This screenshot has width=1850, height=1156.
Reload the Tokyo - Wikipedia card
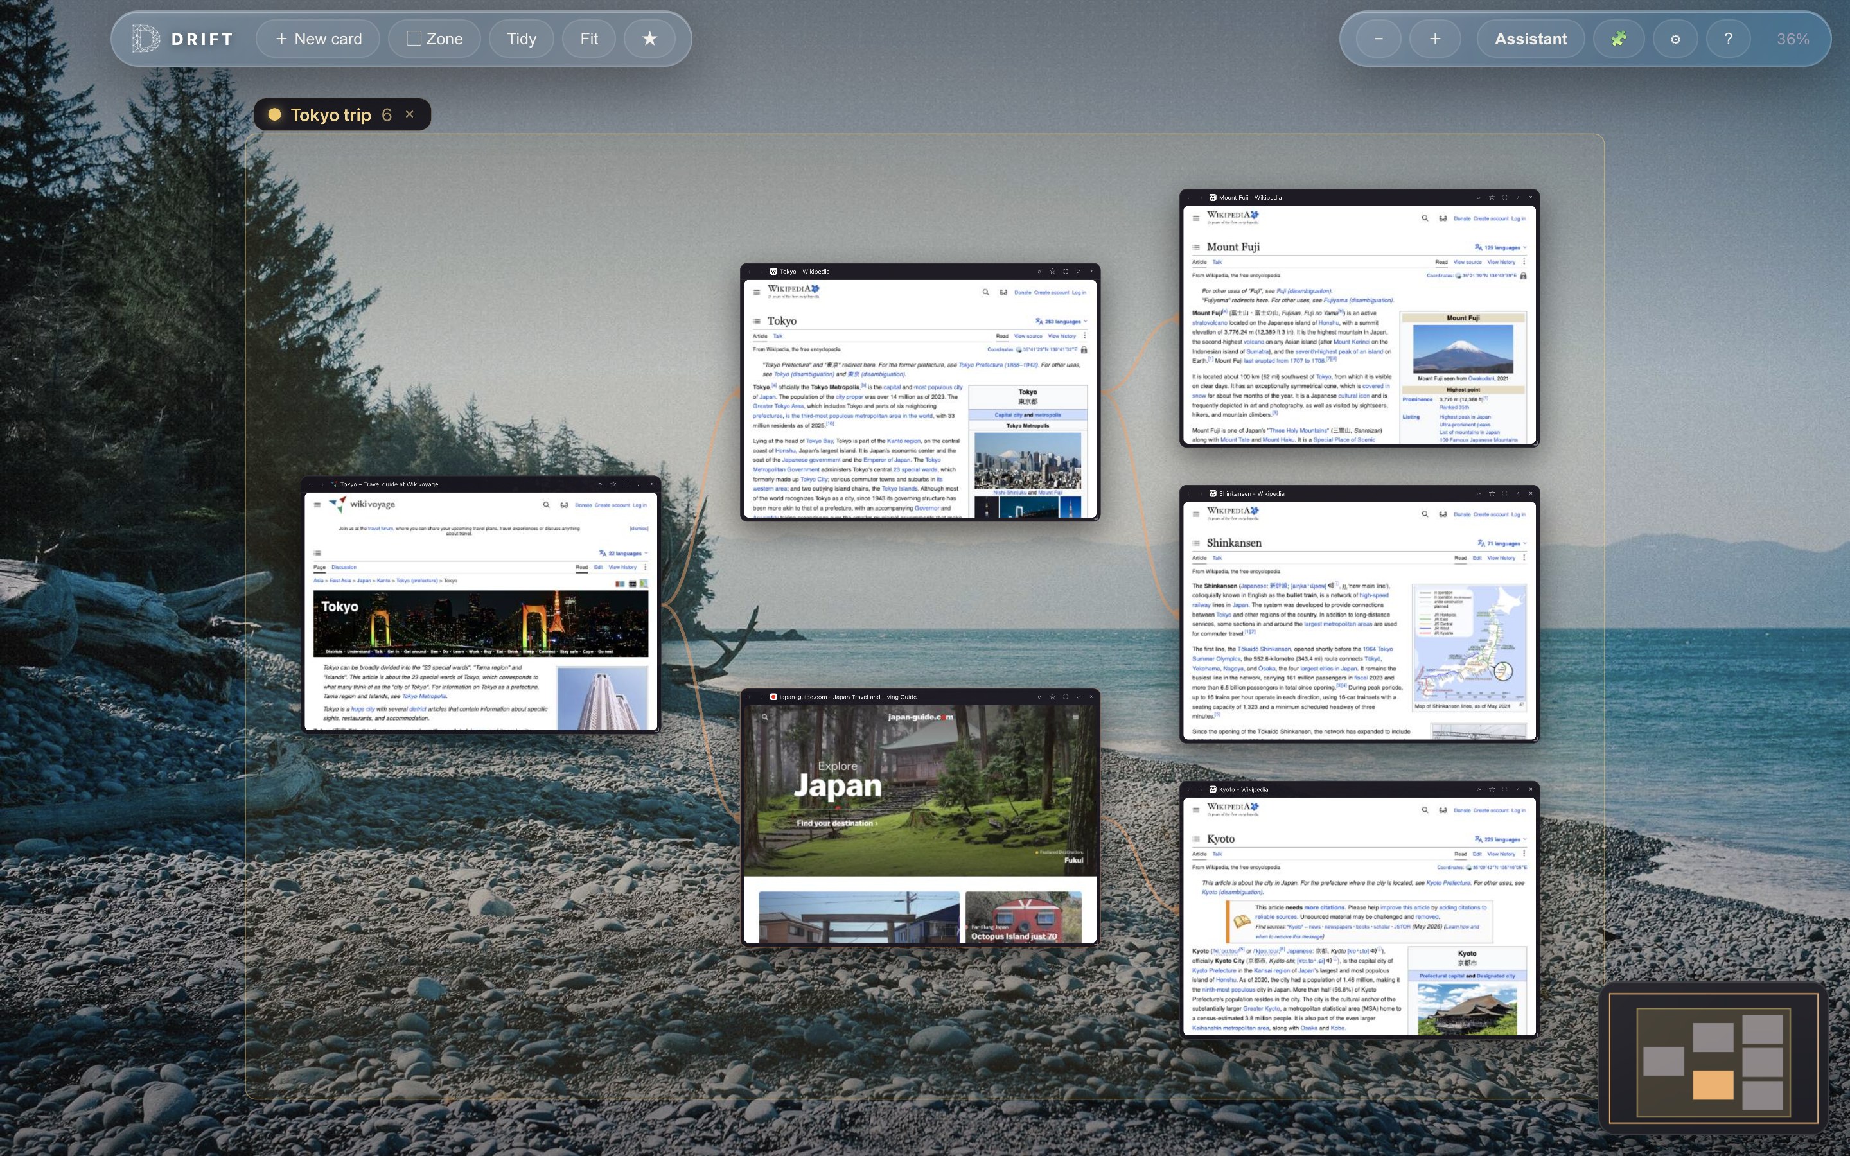click(x=1039, y=272)
